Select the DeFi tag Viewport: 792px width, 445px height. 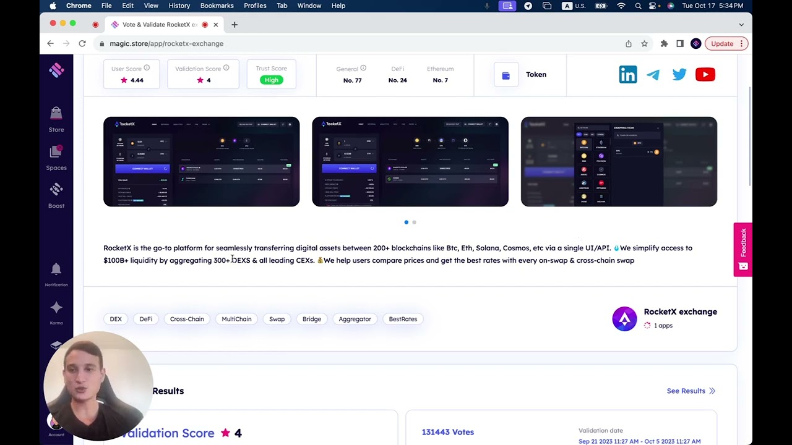coord(146,319)
